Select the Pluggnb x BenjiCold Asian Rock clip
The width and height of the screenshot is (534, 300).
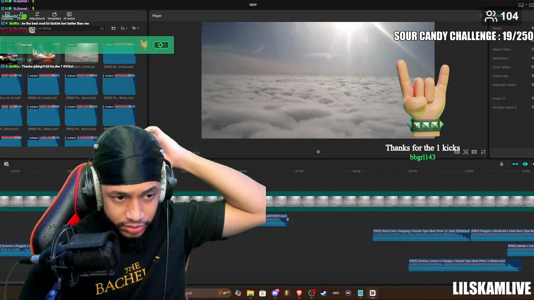(502, 235)
